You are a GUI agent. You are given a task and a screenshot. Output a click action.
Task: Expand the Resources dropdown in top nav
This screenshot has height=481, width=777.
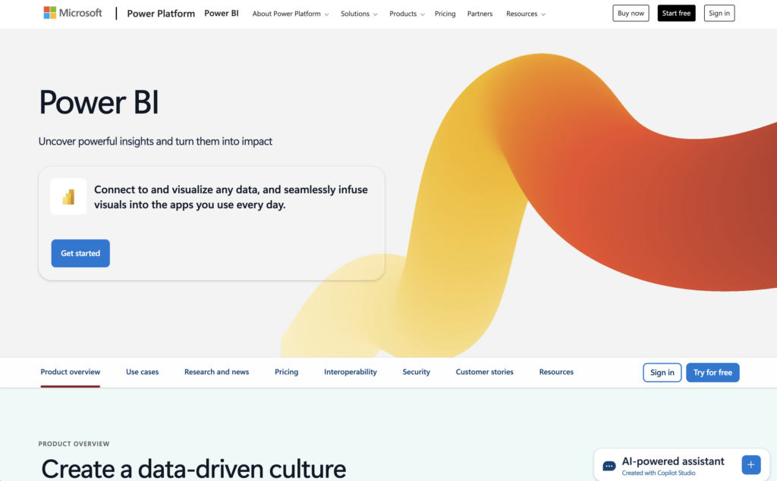tap(526, 14)
